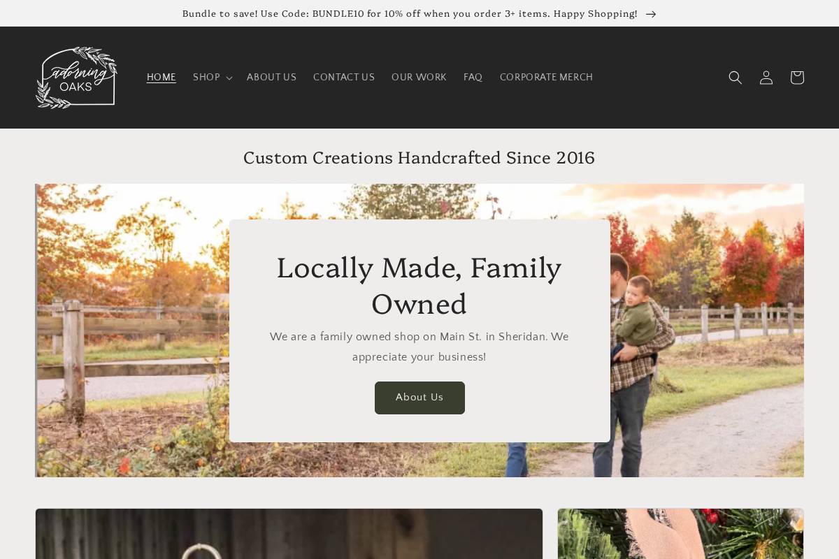
Task: Select FAQ in the navigation
Action: tap(473, 78)
